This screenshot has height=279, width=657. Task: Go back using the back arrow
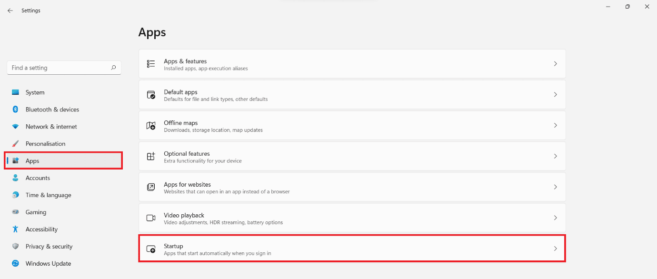[x=10, y=10]
